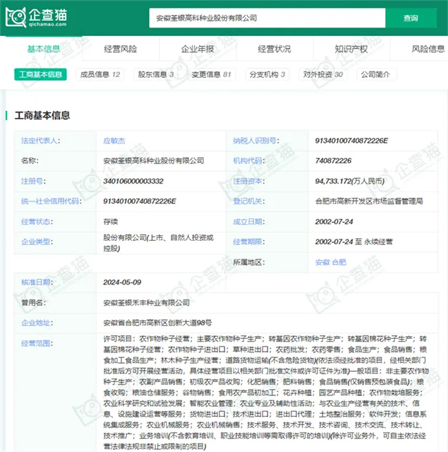View the 风险信息 tab
448x452 pixels.
point(428,49)
